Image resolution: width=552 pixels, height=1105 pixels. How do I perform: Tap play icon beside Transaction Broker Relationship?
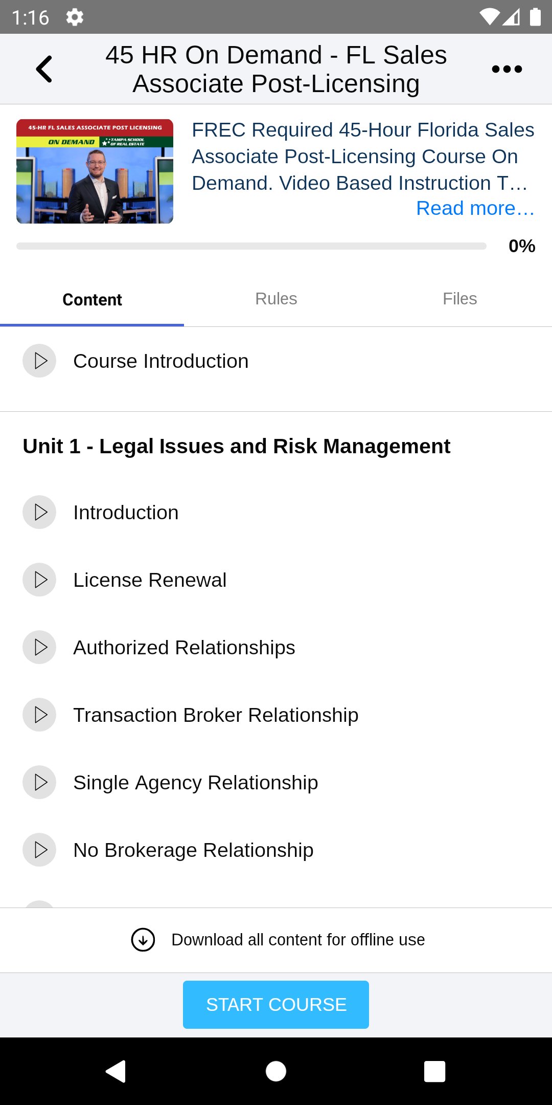pos(39,715)
